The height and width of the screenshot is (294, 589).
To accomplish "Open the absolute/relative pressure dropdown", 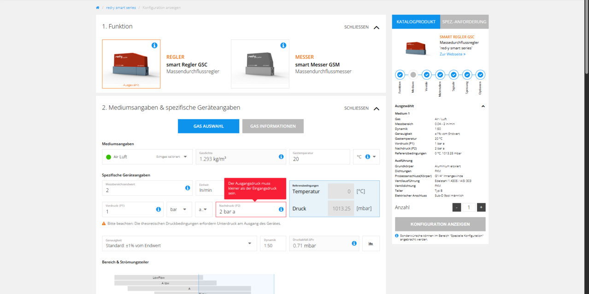I will pos(204,209).
